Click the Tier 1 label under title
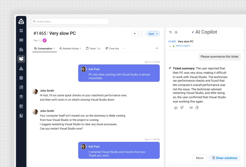 pyautogui.click(x=36, y=41)
